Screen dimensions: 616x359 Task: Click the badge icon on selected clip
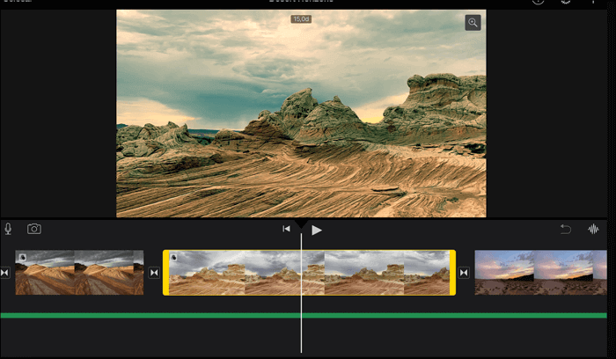tap(175, 258)
